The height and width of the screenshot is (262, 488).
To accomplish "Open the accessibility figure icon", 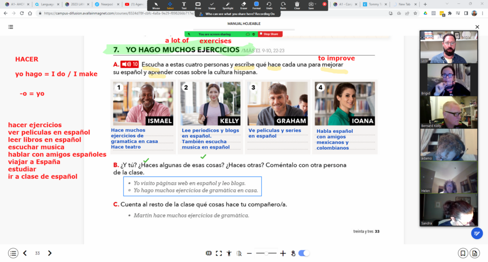I will (x=229, y=253).
